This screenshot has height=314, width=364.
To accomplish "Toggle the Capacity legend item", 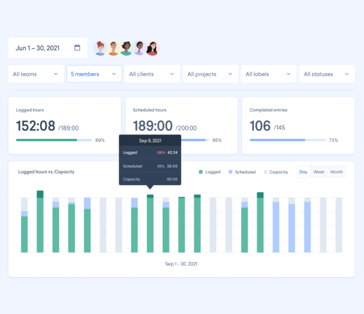I will coord(276,172).
